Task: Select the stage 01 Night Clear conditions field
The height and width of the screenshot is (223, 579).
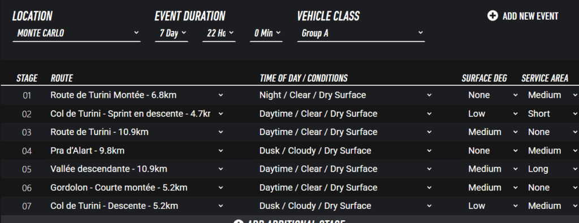Action: 345,95
